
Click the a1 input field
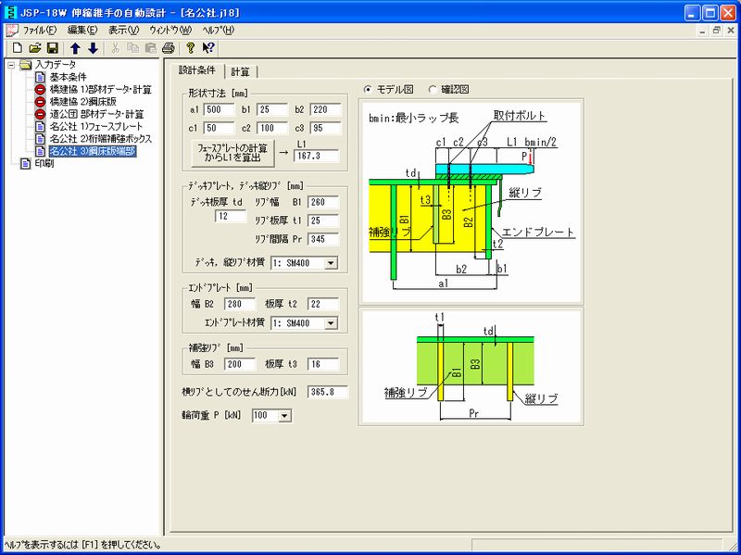click(x=218, y=110)
